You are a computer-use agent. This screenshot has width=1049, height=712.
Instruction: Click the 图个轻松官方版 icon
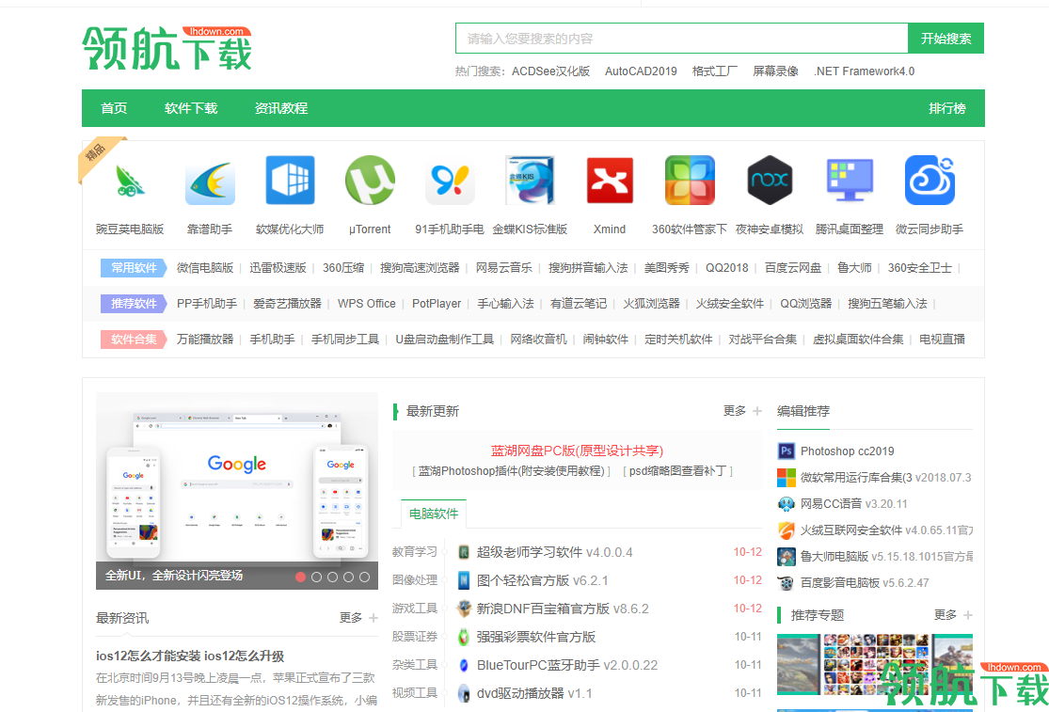click(464, 580)
